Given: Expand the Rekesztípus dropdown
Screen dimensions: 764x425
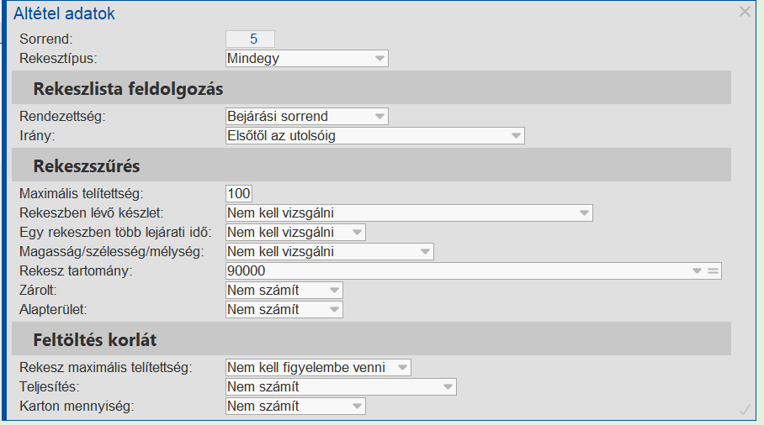Looking at the screenshot, I should point(379,59).
